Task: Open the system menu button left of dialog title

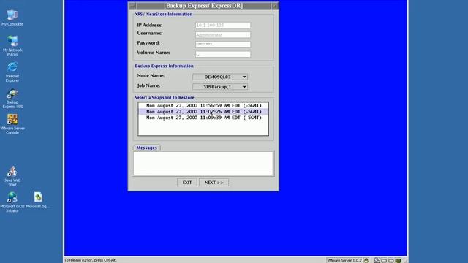Action: click(132, 6)
